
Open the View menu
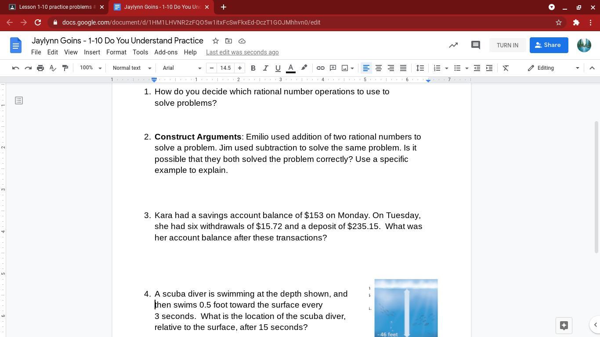coord(71,52)
